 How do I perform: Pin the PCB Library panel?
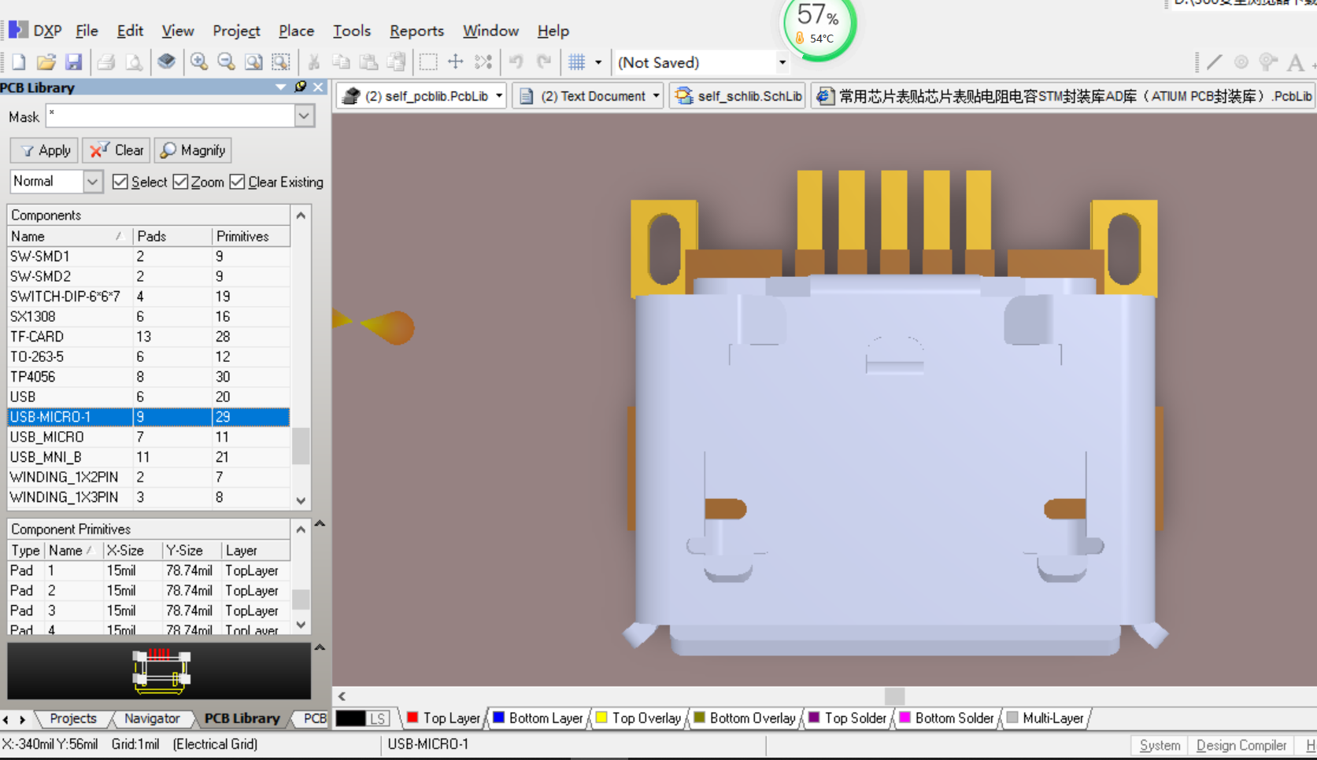[300, 87]
